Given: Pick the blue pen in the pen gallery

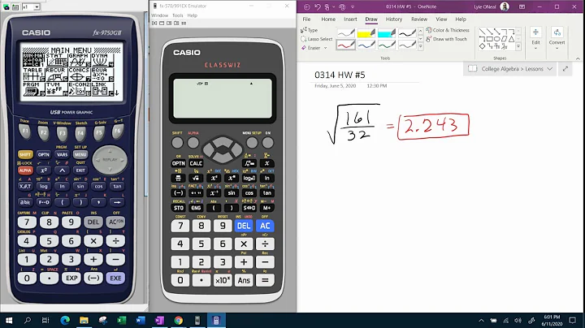Looking at the screenshot, I should pos(366,45).
